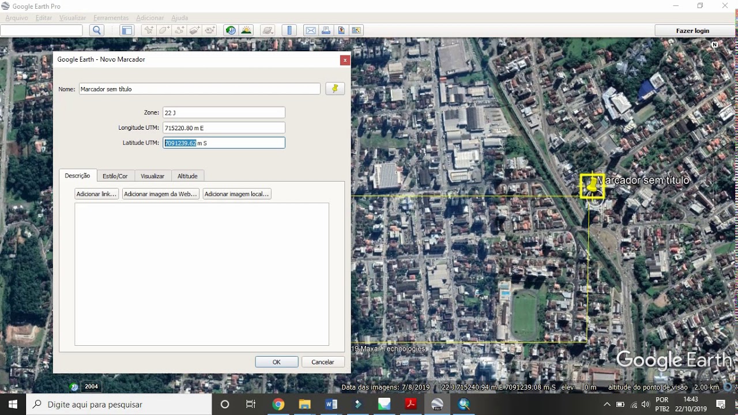
Task: Open File Explorer from the taskbar
Action: pyautogui.click(x=304, y=404)
